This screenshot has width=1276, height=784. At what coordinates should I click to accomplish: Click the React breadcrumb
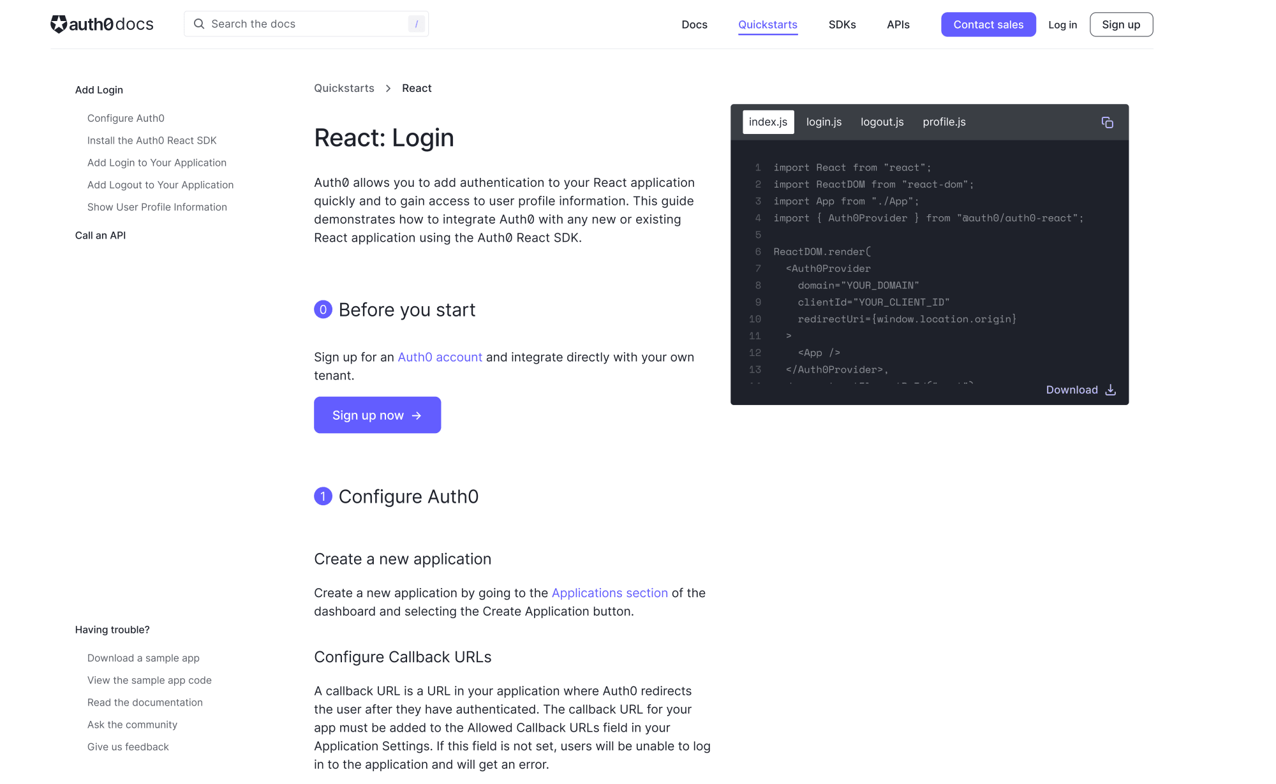click(x=417, y=88)
